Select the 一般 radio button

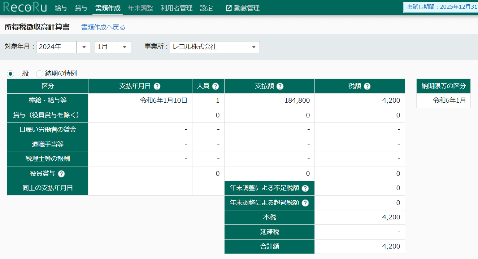pyautogui.click(x=10, y=73)
